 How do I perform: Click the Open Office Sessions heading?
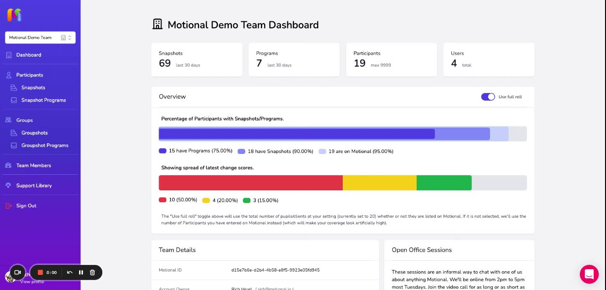click(422, 250)
